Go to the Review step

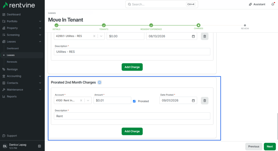(x=245, y=25)
